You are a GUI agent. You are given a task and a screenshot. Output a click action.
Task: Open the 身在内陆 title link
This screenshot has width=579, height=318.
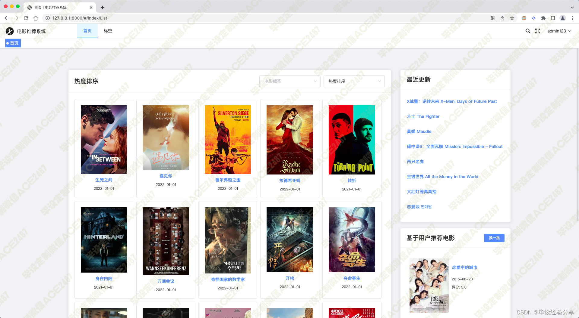(x=104, y=279)
